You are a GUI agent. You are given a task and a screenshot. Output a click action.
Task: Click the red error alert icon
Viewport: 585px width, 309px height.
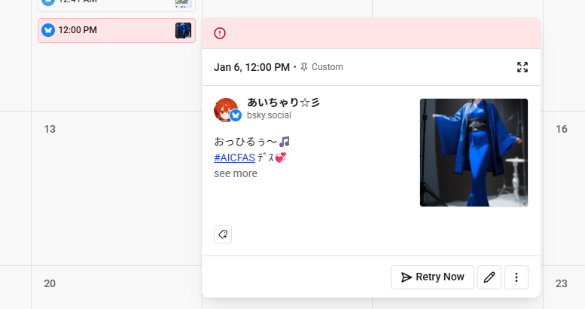click(x=220, y=33)
